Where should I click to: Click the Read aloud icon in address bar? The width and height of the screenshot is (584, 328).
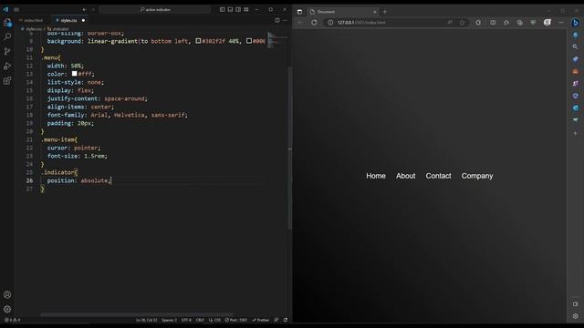pyautogui.click(x=450, y=23)
